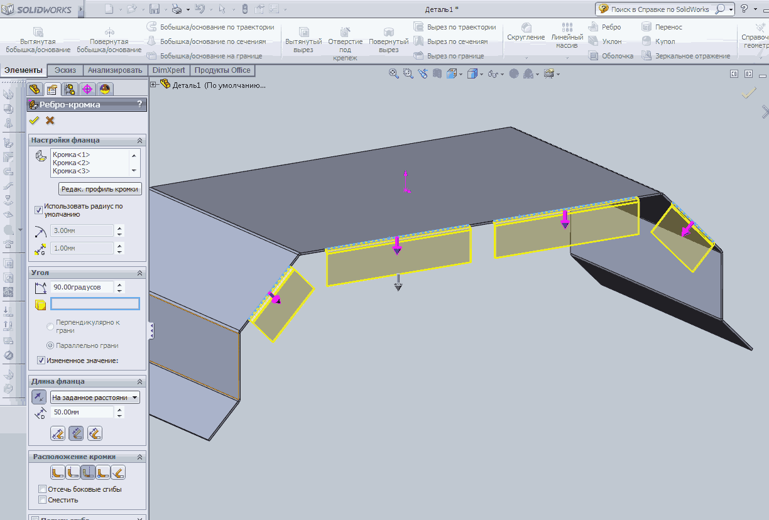The image size is (769, 520).
Task: Select the Вытянутый вырез tool
Action: click(303, 40)
